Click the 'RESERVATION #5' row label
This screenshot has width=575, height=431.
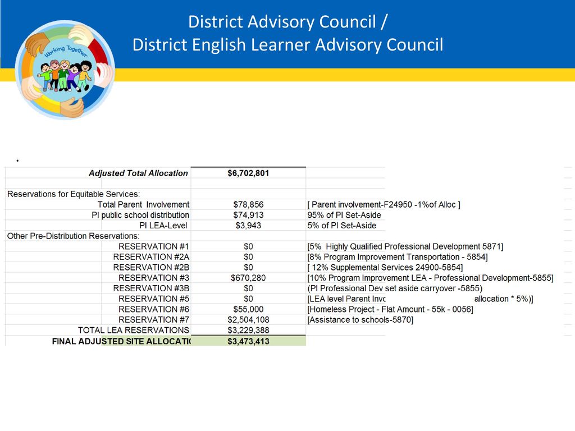[x=154, y=299]
